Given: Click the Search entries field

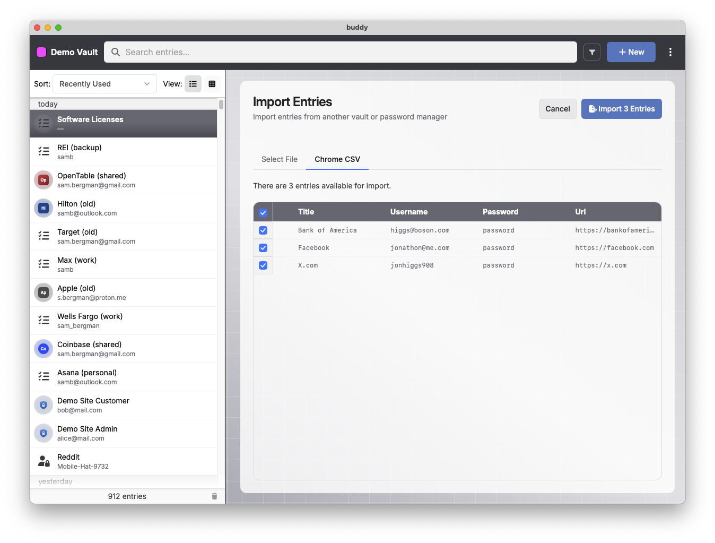Looking at the screenshot, I should 341,52.
